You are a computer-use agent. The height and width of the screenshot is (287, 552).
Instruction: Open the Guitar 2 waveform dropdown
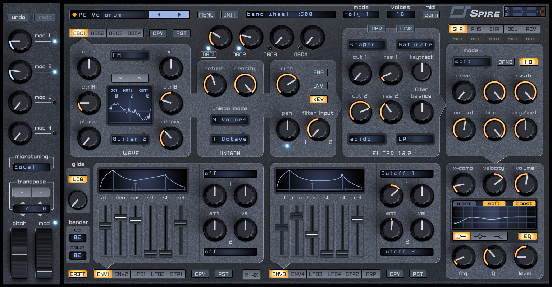coord(130,139)
